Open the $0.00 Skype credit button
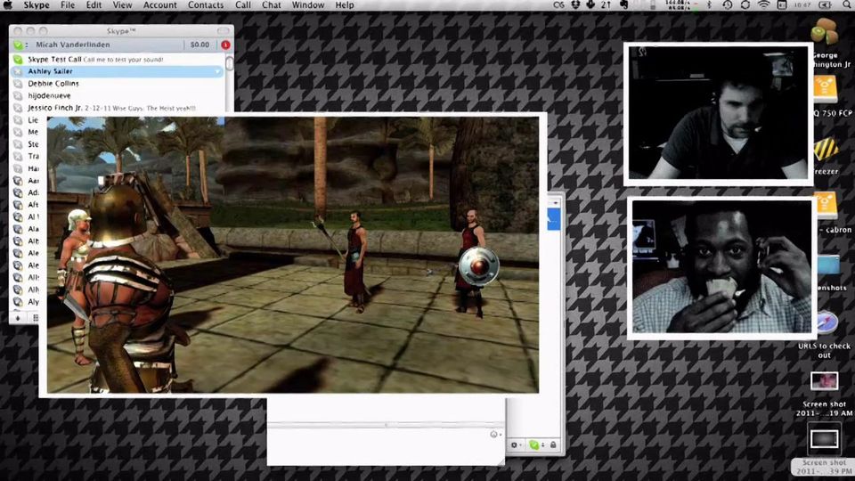This screenshot has width=855, height=481. click(199, 45)
